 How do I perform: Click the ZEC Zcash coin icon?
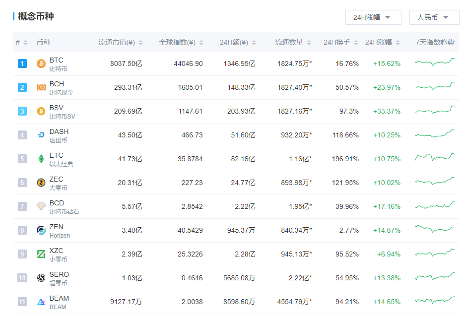click(x=41, y=183)
